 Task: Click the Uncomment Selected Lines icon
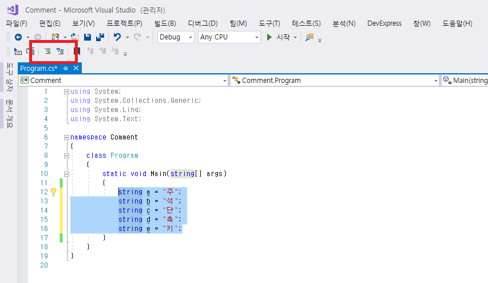point(60,51)
